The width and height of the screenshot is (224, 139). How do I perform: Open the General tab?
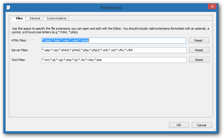click(x=35, y=18)
